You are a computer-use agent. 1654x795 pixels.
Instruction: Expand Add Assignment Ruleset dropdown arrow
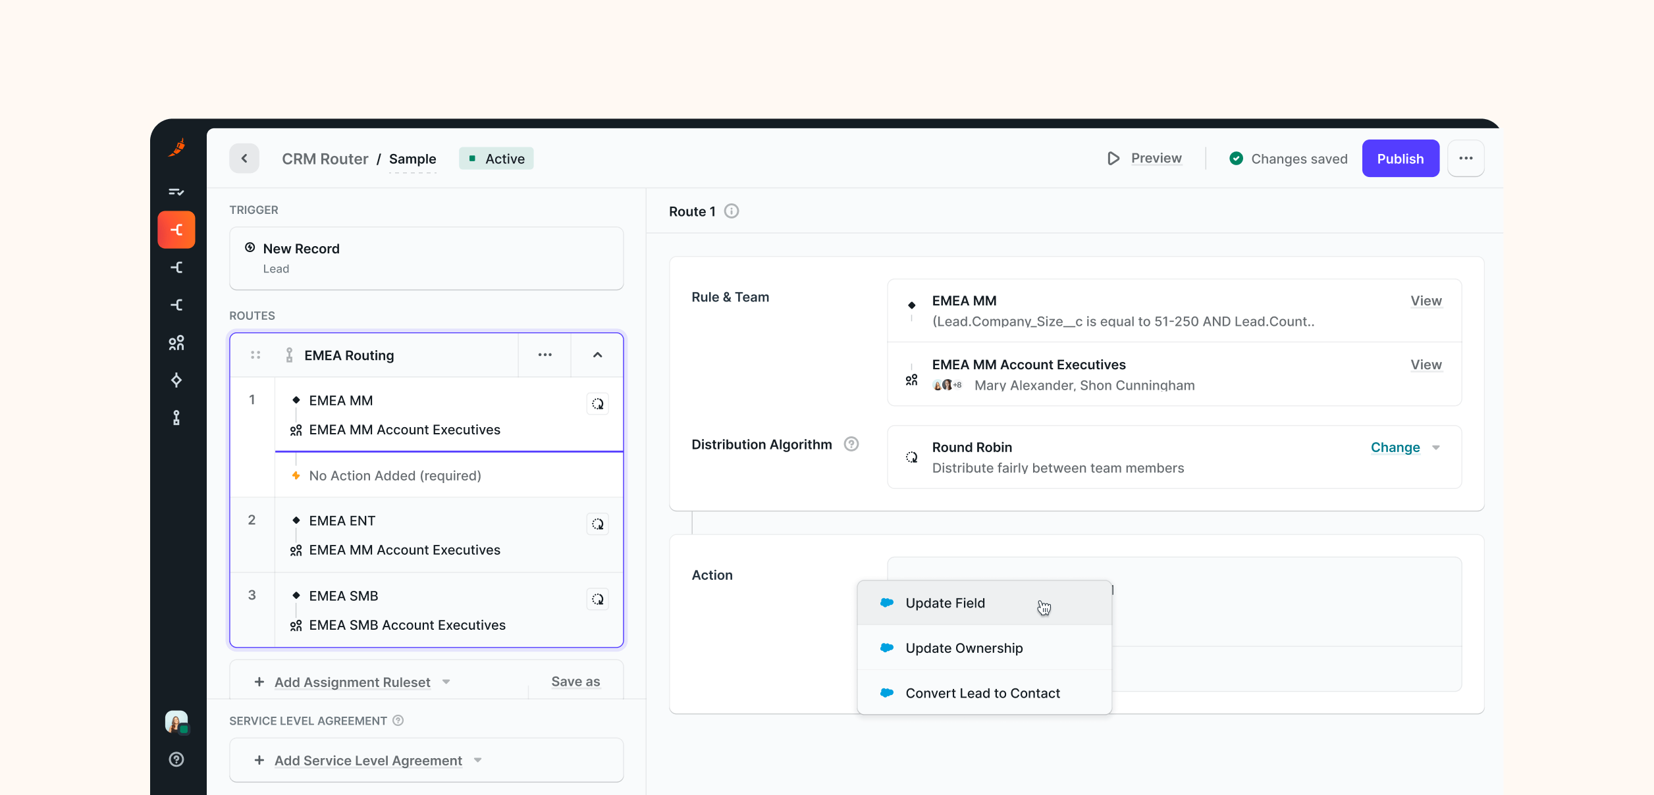(x=446, y=682)
